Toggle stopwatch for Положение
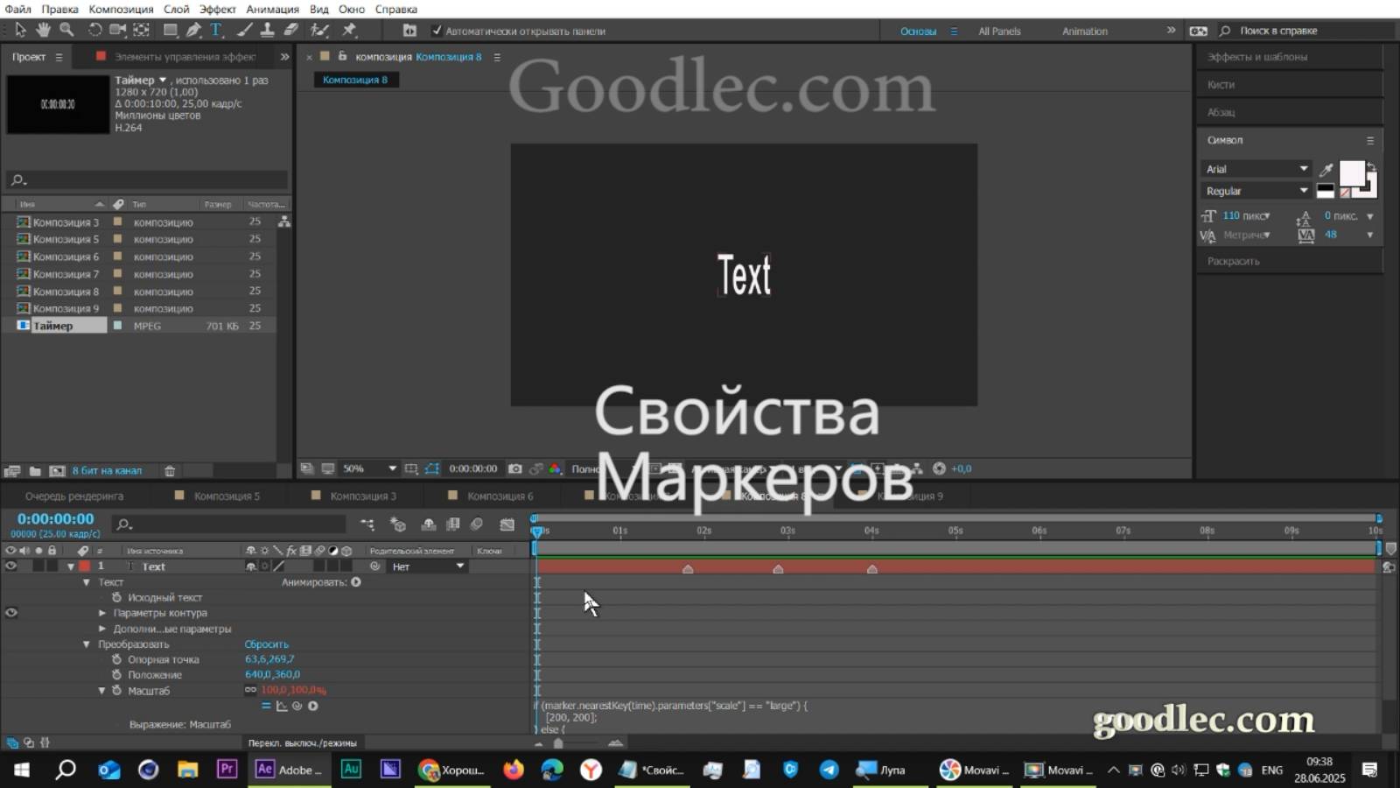The width and height of the screenshot is (1400, 788). pos(116,674)
